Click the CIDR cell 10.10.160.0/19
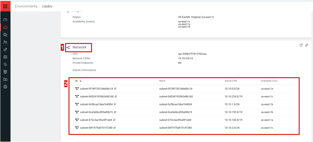 tap(233, 120)
